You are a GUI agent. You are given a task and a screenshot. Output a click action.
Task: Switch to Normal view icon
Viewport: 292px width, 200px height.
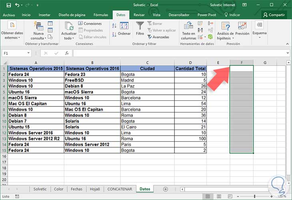click(208, 196)
